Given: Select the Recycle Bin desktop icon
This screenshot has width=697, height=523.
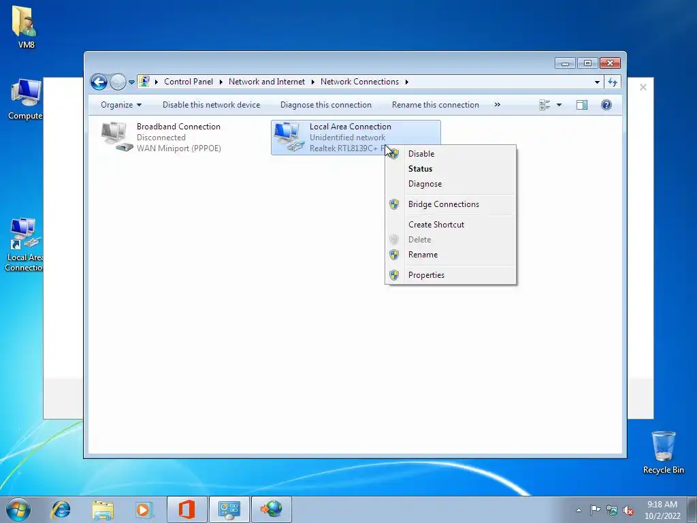Looking at the screenshot, I should (663, 452).
